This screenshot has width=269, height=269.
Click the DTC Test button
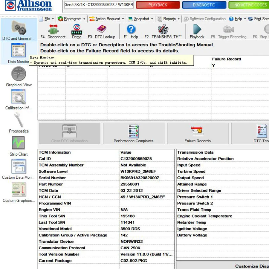tap(250, 134)
